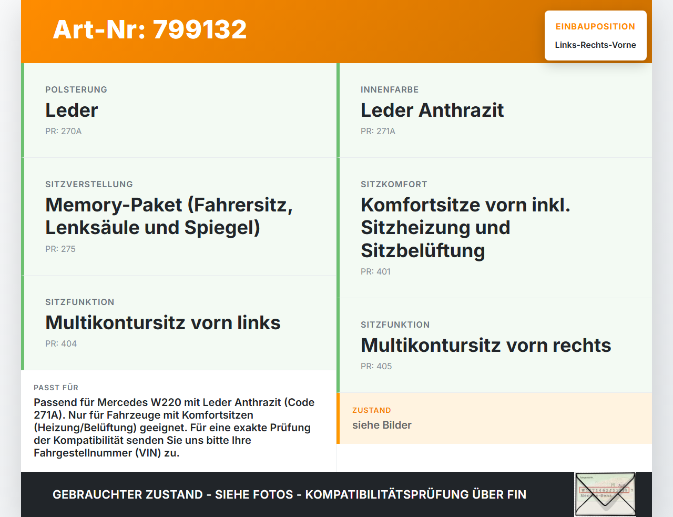
Task: Select Komfortsitze vorn inkl. Sitzheizung text
Action: [465, 228]
